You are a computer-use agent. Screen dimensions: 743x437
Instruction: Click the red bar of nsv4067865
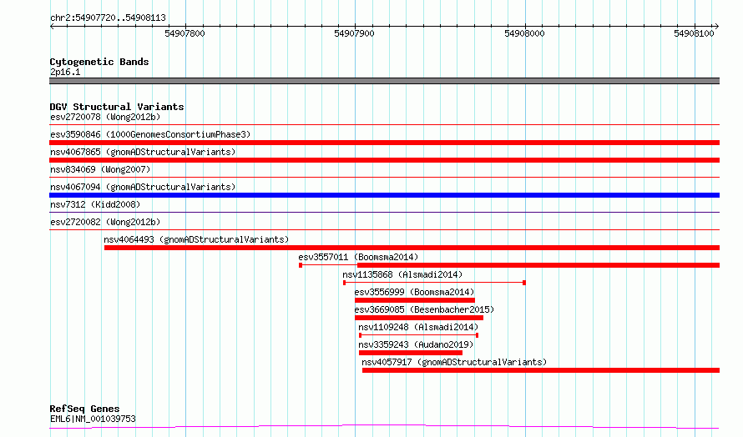(x=384, y=160)
